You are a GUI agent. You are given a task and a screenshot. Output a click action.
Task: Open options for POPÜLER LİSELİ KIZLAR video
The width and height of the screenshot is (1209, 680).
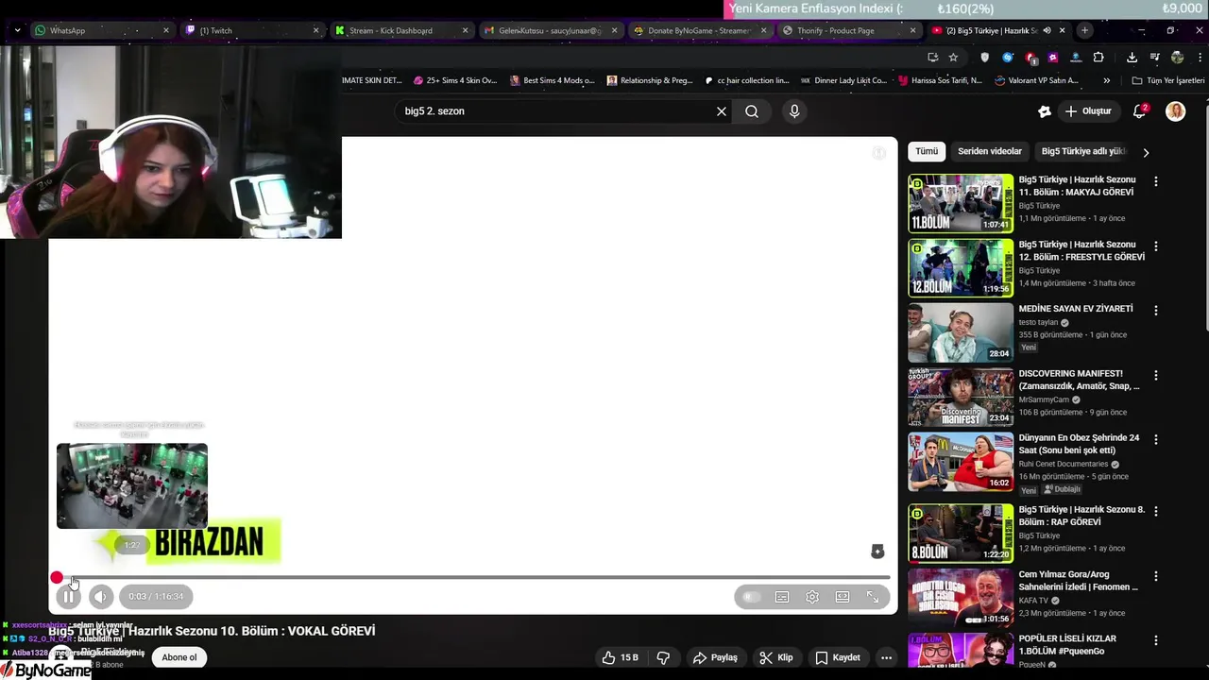click(1155, 640)
